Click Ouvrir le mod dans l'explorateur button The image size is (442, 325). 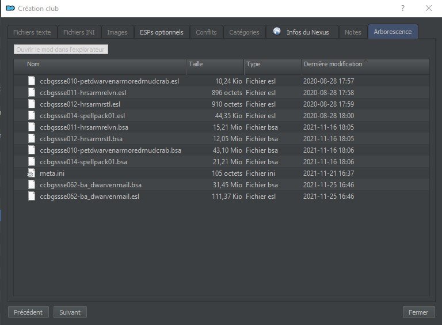[x=61, y=50]
